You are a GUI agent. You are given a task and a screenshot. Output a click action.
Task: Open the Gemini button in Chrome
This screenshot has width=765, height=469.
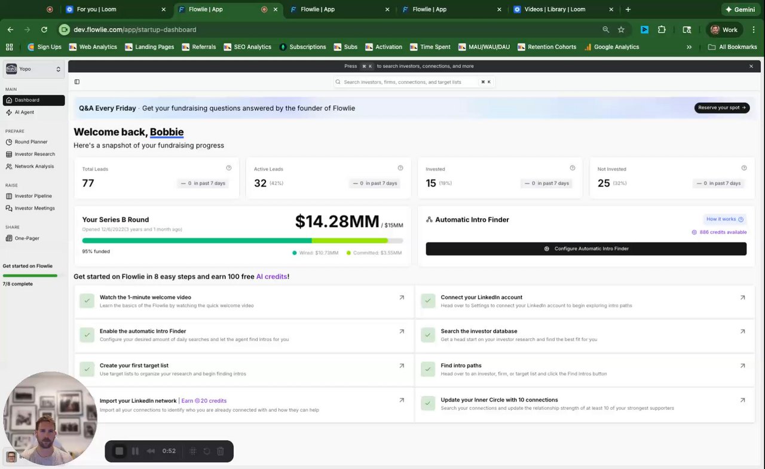coord(740,10)
